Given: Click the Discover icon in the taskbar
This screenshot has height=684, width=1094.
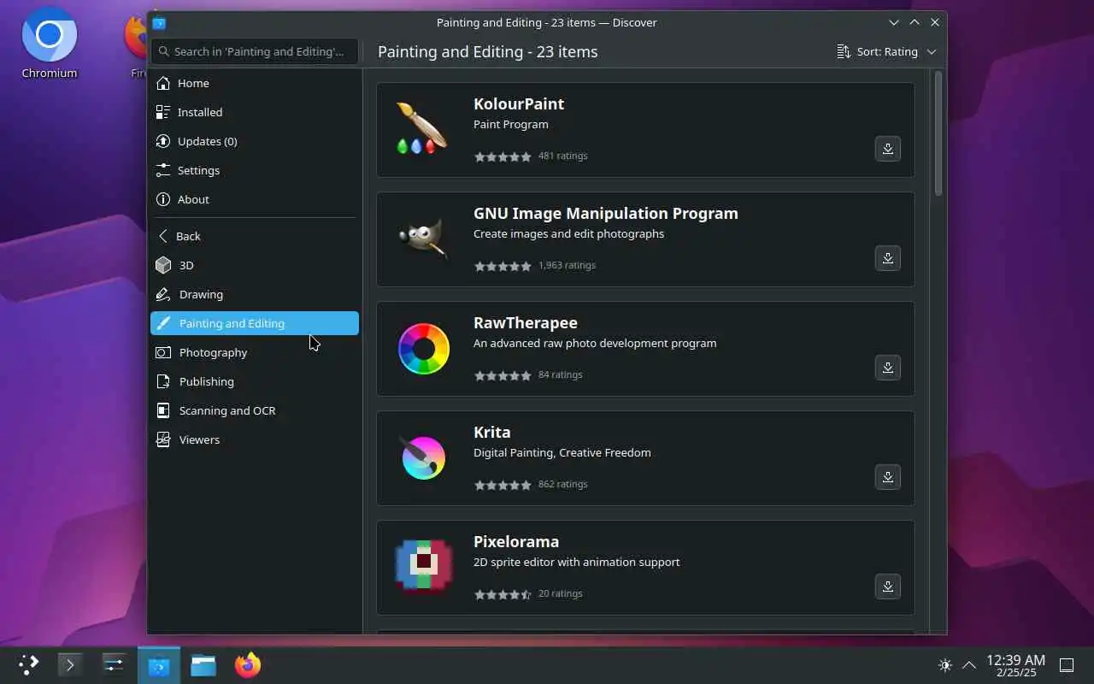Looking at the screenshot, I should click(159, 664).
